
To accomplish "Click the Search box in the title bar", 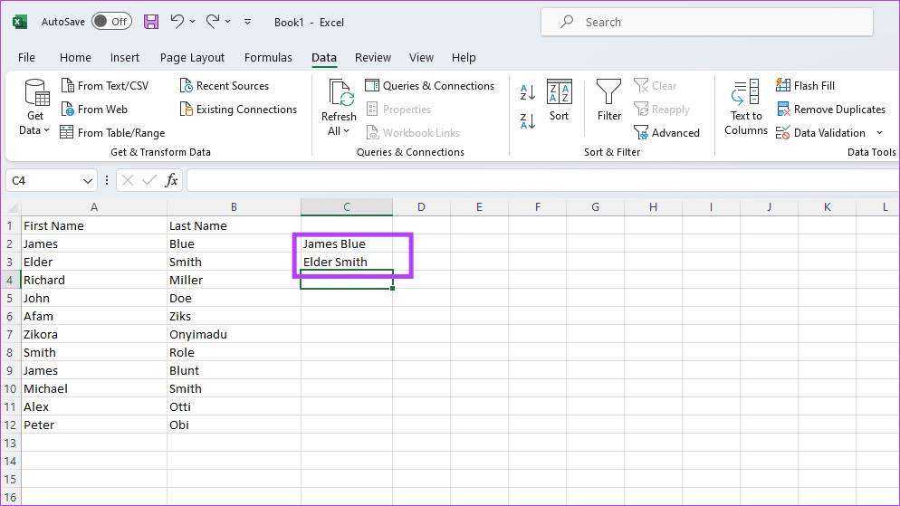I will [706, 22].
